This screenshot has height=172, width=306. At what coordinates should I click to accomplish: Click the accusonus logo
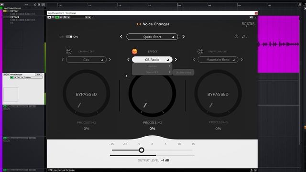pos(248,24)
